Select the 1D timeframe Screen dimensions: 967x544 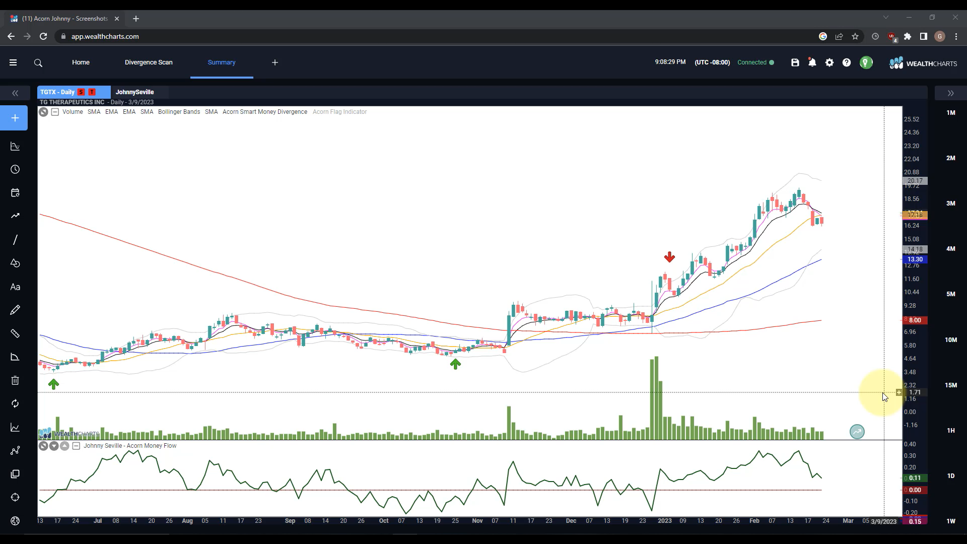coord(950,476)
